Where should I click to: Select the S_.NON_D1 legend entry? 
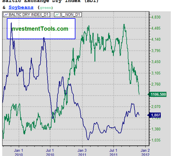click(68, 15)
